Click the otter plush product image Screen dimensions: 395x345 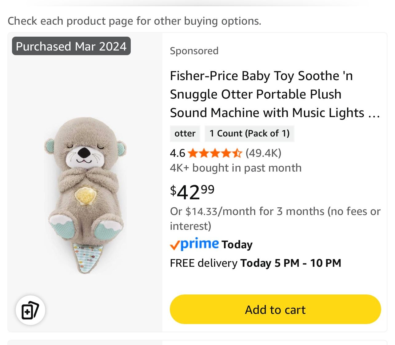click(85, 196)
